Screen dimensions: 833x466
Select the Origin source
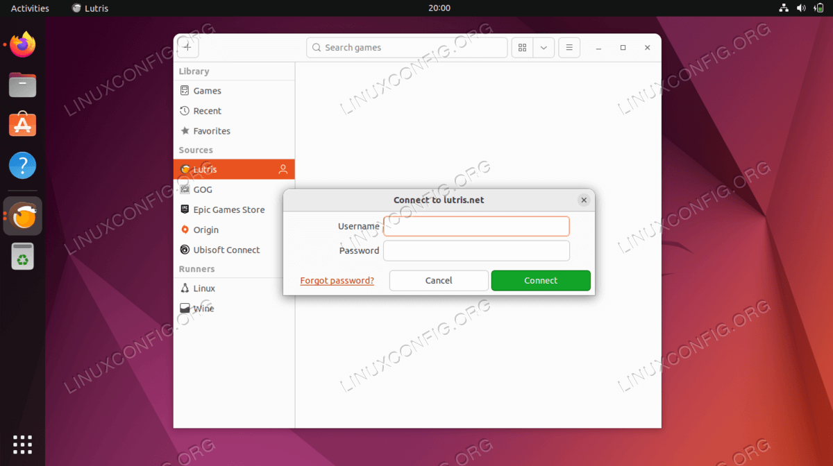(234, 230)
